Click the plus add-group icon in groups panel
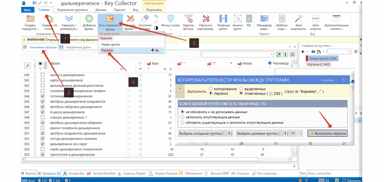The height and width of the screenshot is (182, 384). [x=303, y=52]
